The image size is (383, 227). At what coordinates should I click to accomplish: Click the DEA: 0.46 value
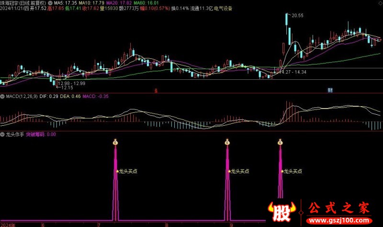pos(70,97)
